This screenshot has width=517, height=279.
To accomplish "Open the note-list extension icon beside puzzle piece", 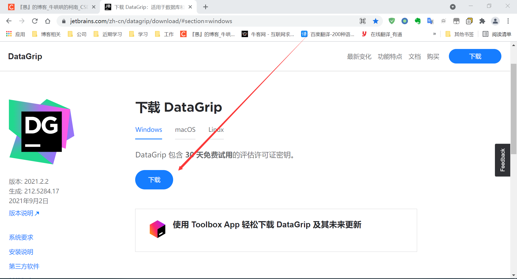I will point(469,21).
